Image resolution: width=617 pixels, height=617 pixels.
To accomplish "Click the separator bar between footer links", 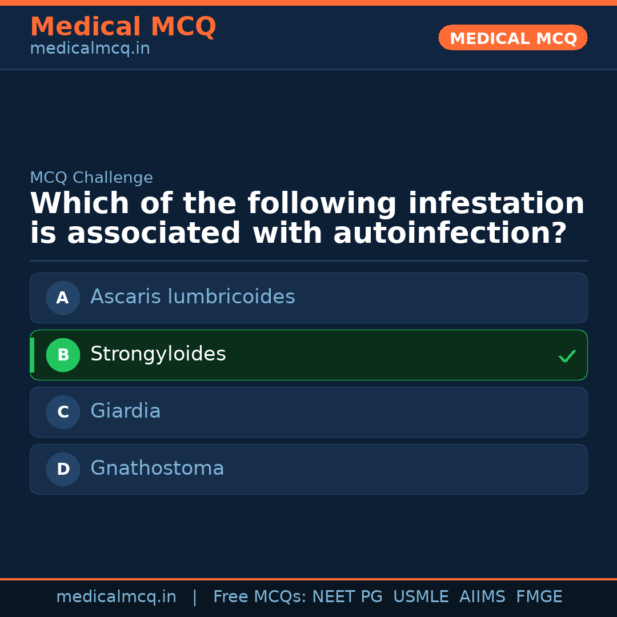I will [x=195, y=596].
